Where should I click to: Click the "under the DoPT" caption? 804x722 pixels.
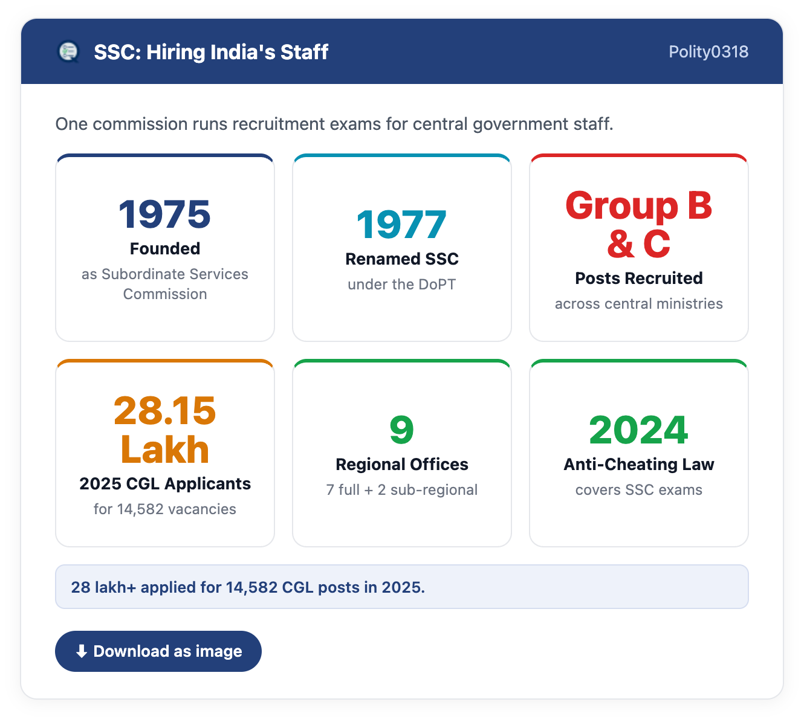402,284
